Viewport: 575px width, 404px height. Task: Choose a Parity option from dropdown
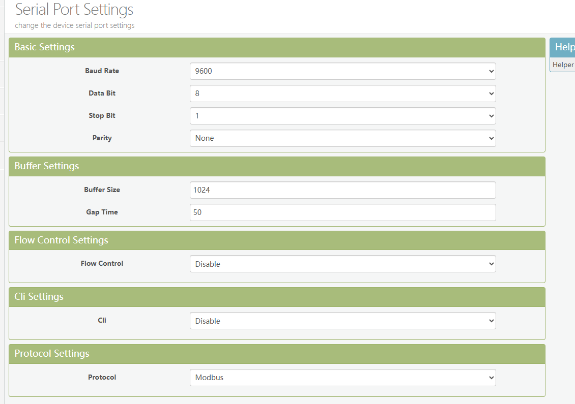[x=342, y=138]
